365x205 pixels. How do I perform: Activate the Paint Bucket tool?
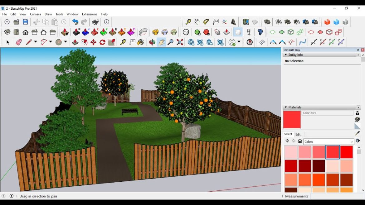pyautogui.click(x=140, y=42)
